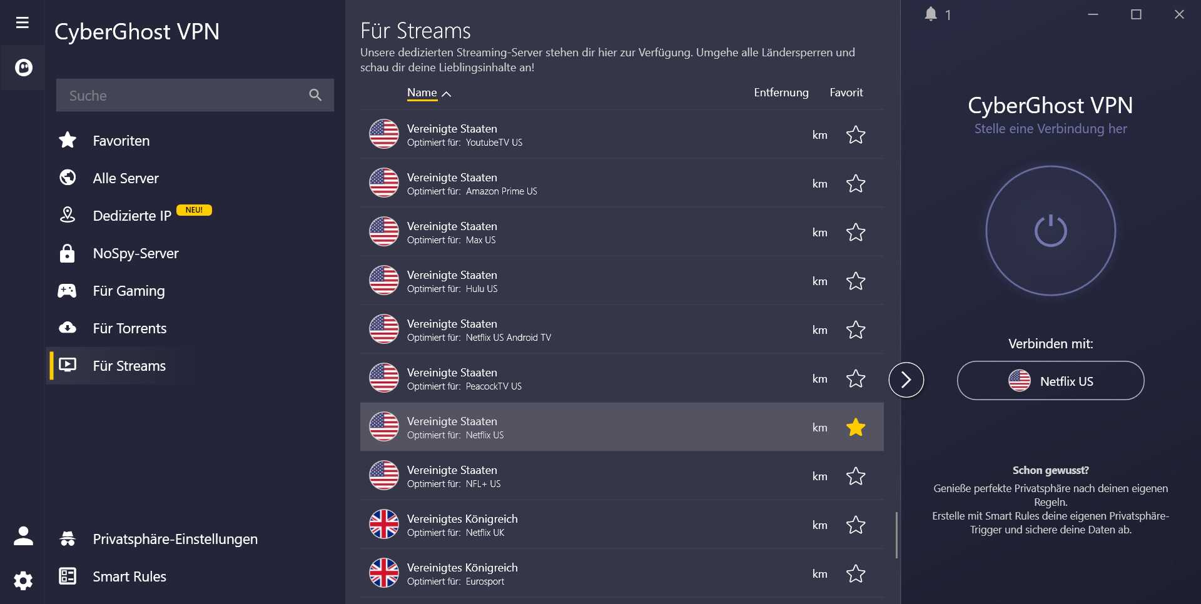Open the hamburger menu
This screenshot has width=1201, height=604.
pyautogui.click(x=23, y=23)
